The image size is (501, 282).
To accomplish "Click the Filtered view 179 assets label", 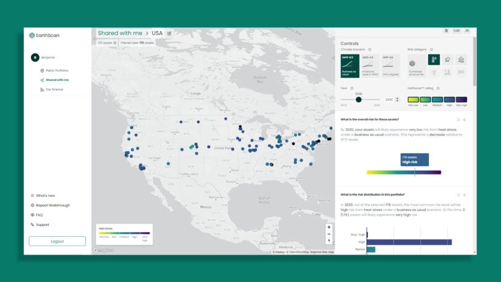I will pyautogui.click(x=137, y=43).
